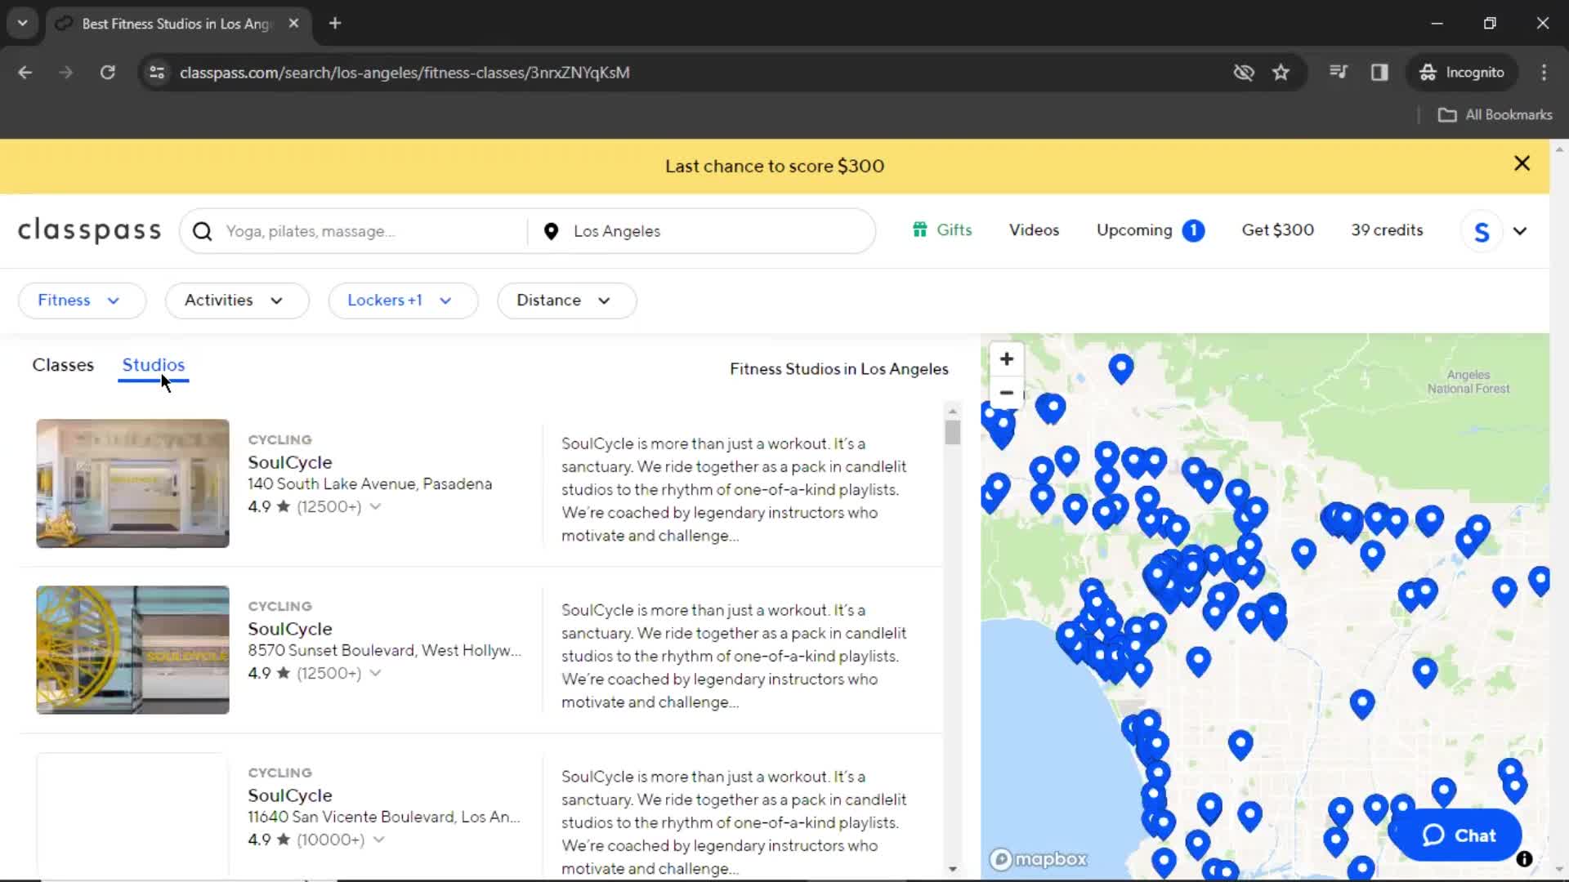Expand rating details for SoulCycle West Hollywood
The height and width of the screenshot is (882, 1569).
375,674
